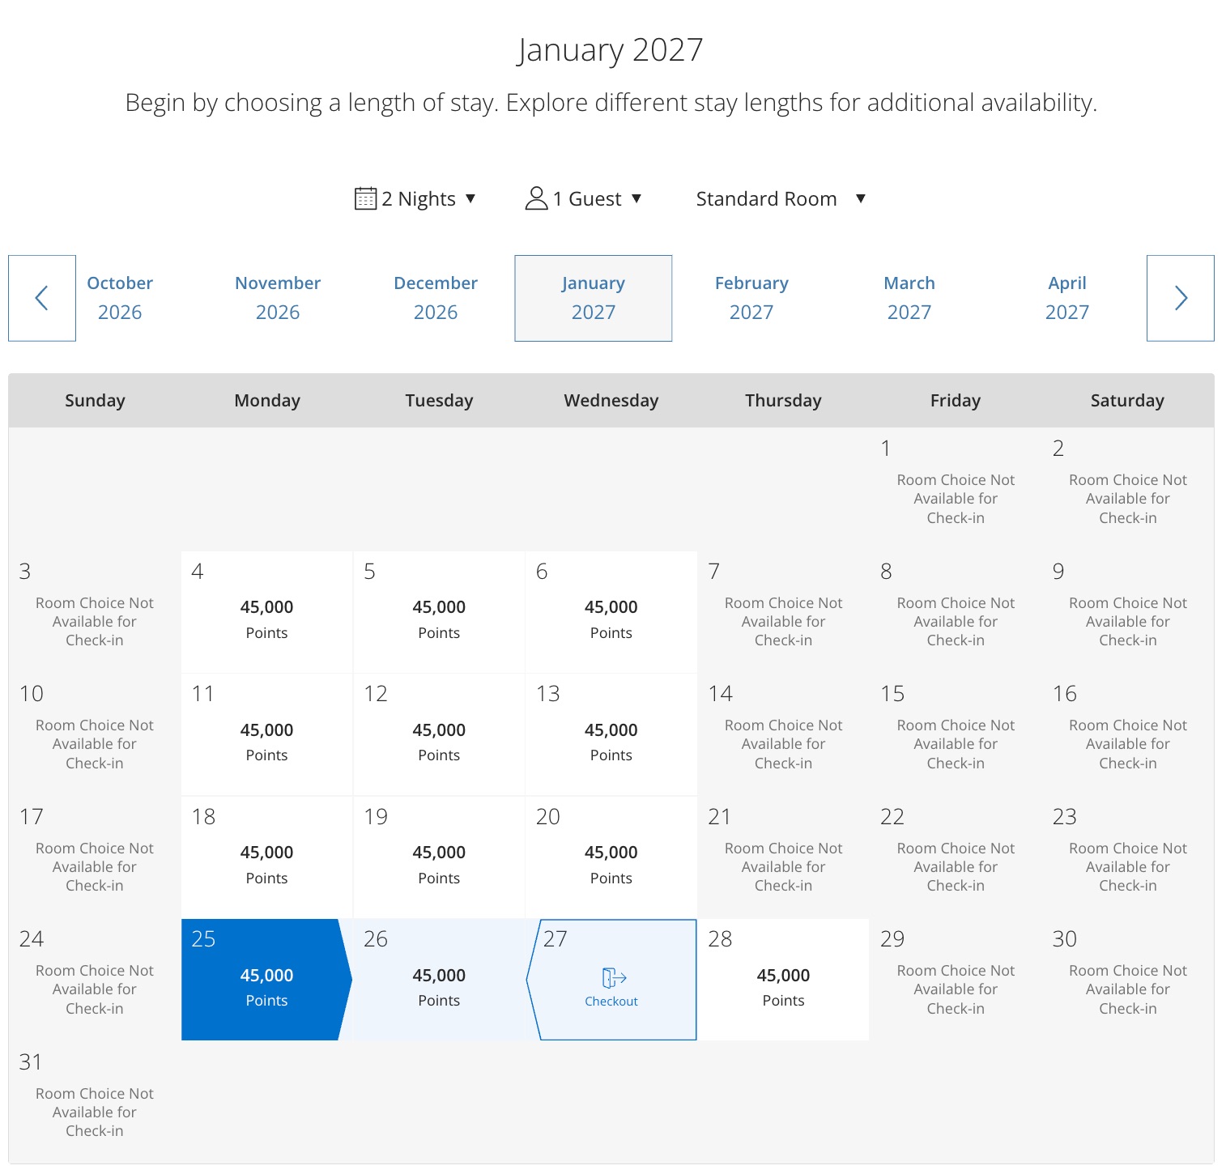This screenshot has width=1226, height=1174.
Task: Click the guest person icon
Action: coord(536,198)
